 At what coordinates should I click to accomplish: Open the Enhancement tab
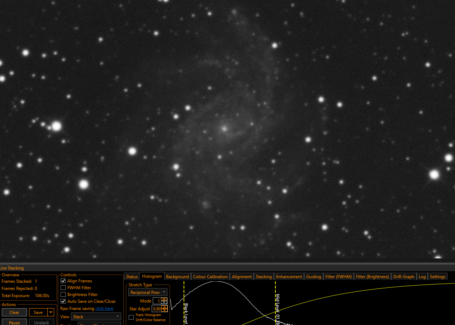coord(289,277)
